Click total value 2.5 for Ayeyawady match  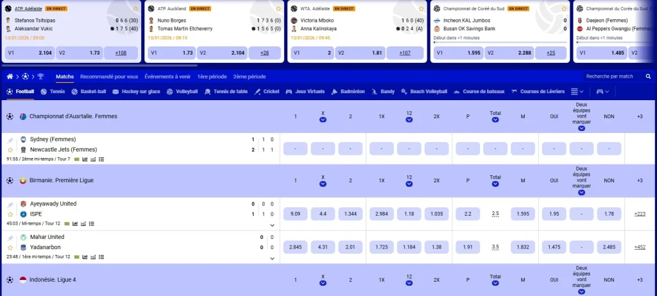[495, 214]
